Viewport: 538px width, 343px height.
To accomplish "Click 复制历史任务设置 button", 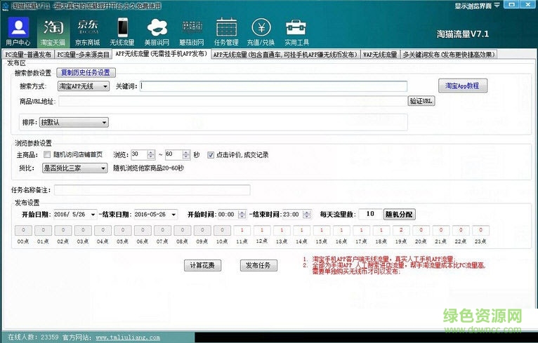I will pyautogui.click(x=86, y=73).
